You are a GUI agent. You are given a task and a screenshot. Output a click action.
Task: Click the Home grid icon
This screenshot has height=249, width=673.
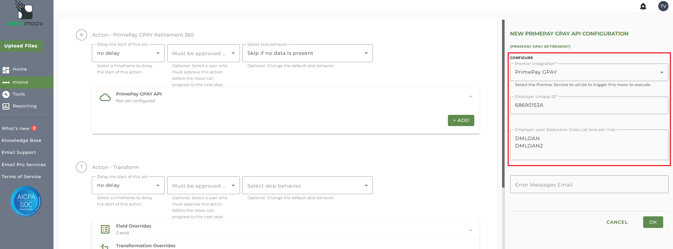click(x=6, y=70)
